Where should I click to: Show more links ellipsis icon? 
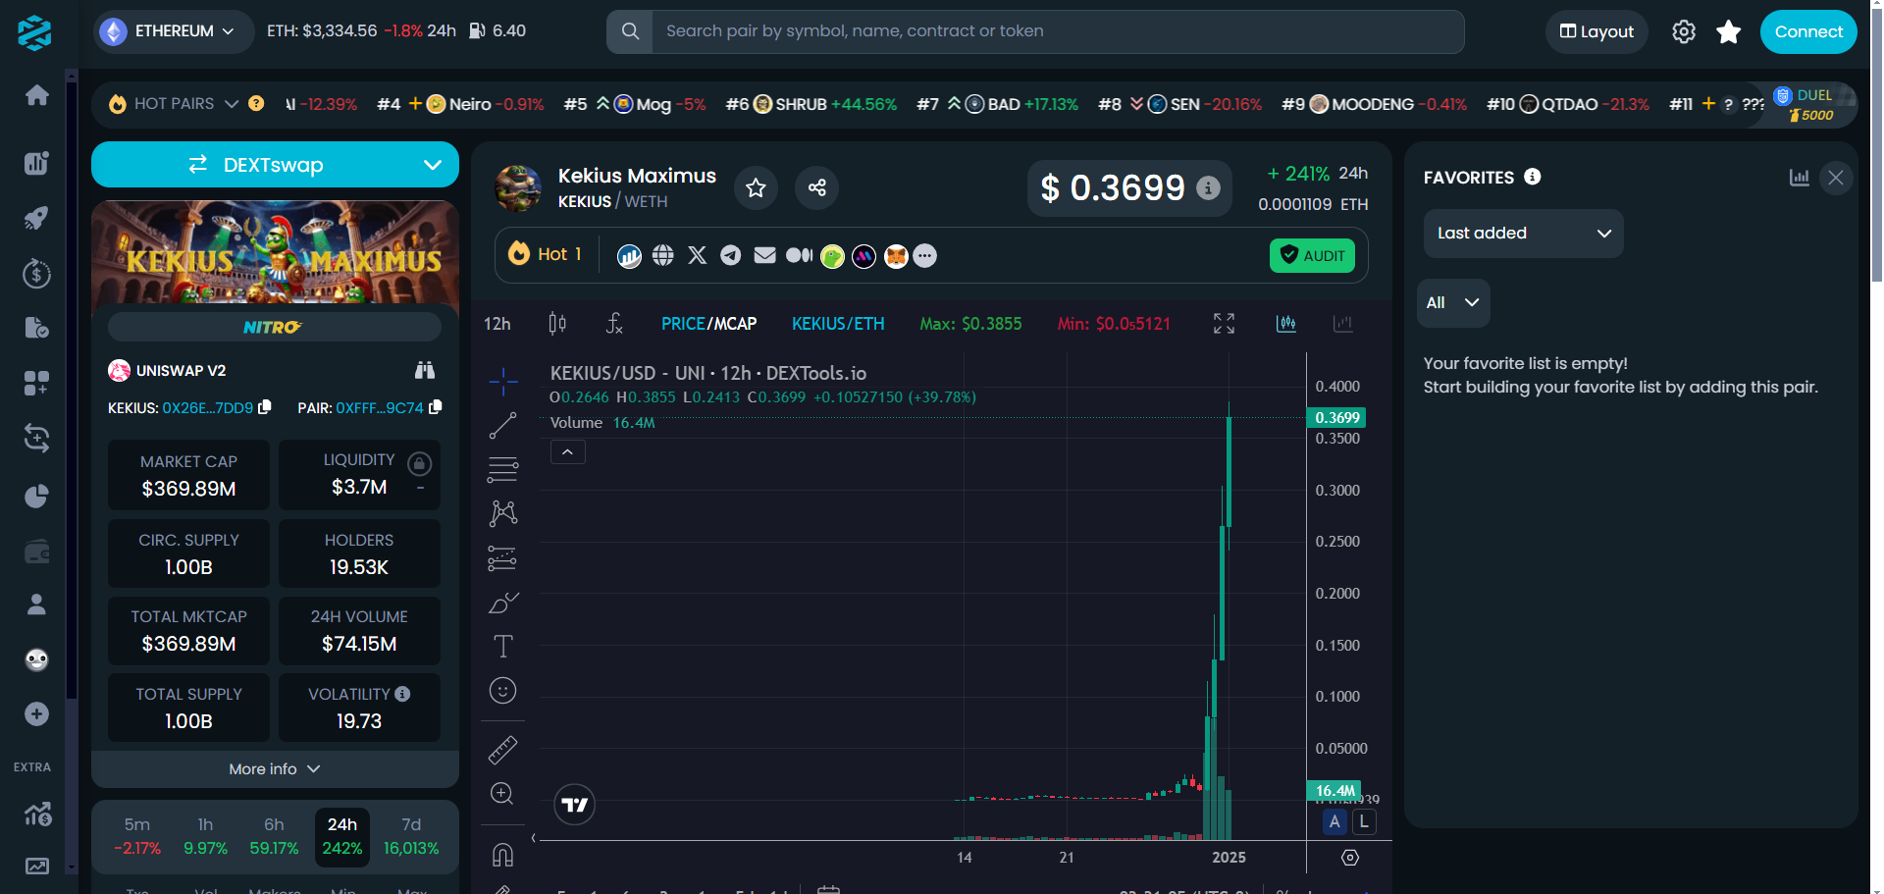point(924,256)
